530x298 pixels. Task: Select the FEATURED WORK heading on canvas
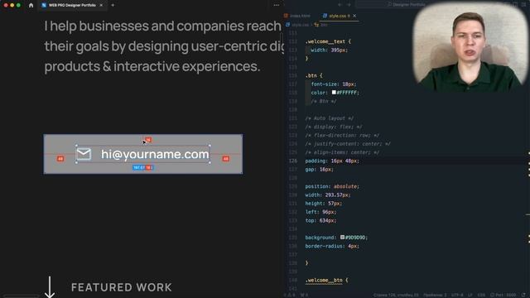tap(122, 287)
